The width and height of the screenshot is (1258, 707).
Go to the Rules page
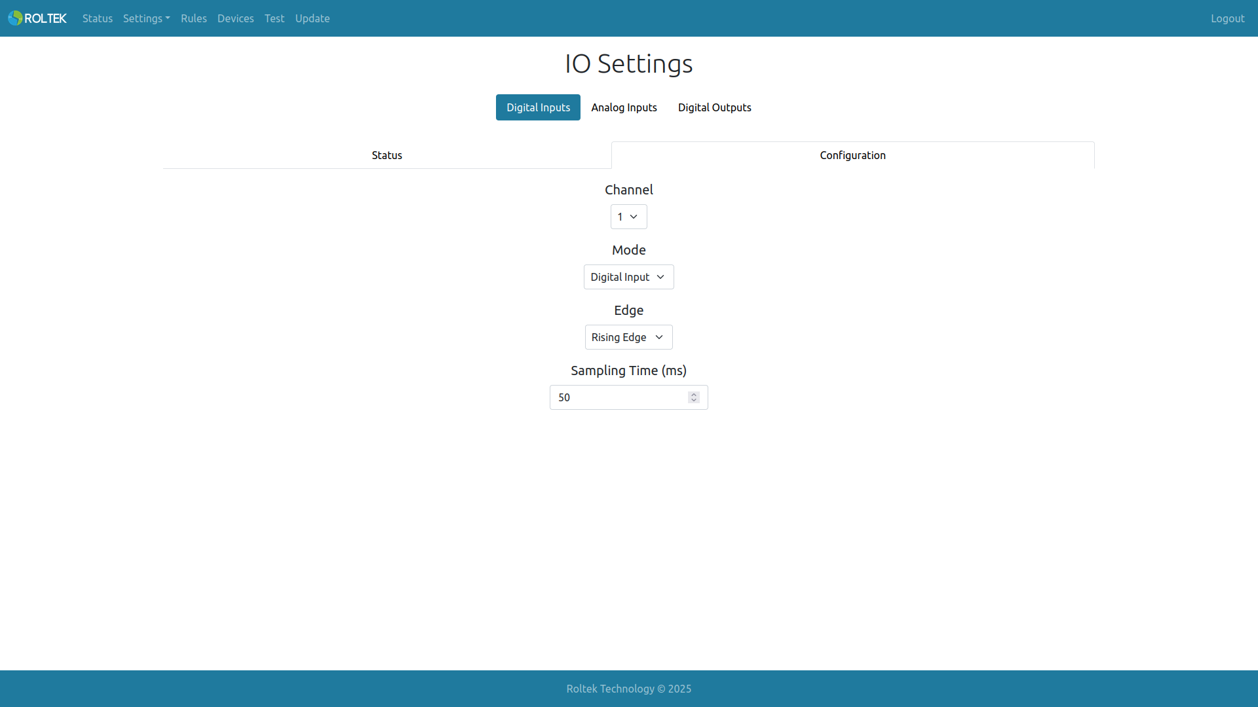[194, 18]
